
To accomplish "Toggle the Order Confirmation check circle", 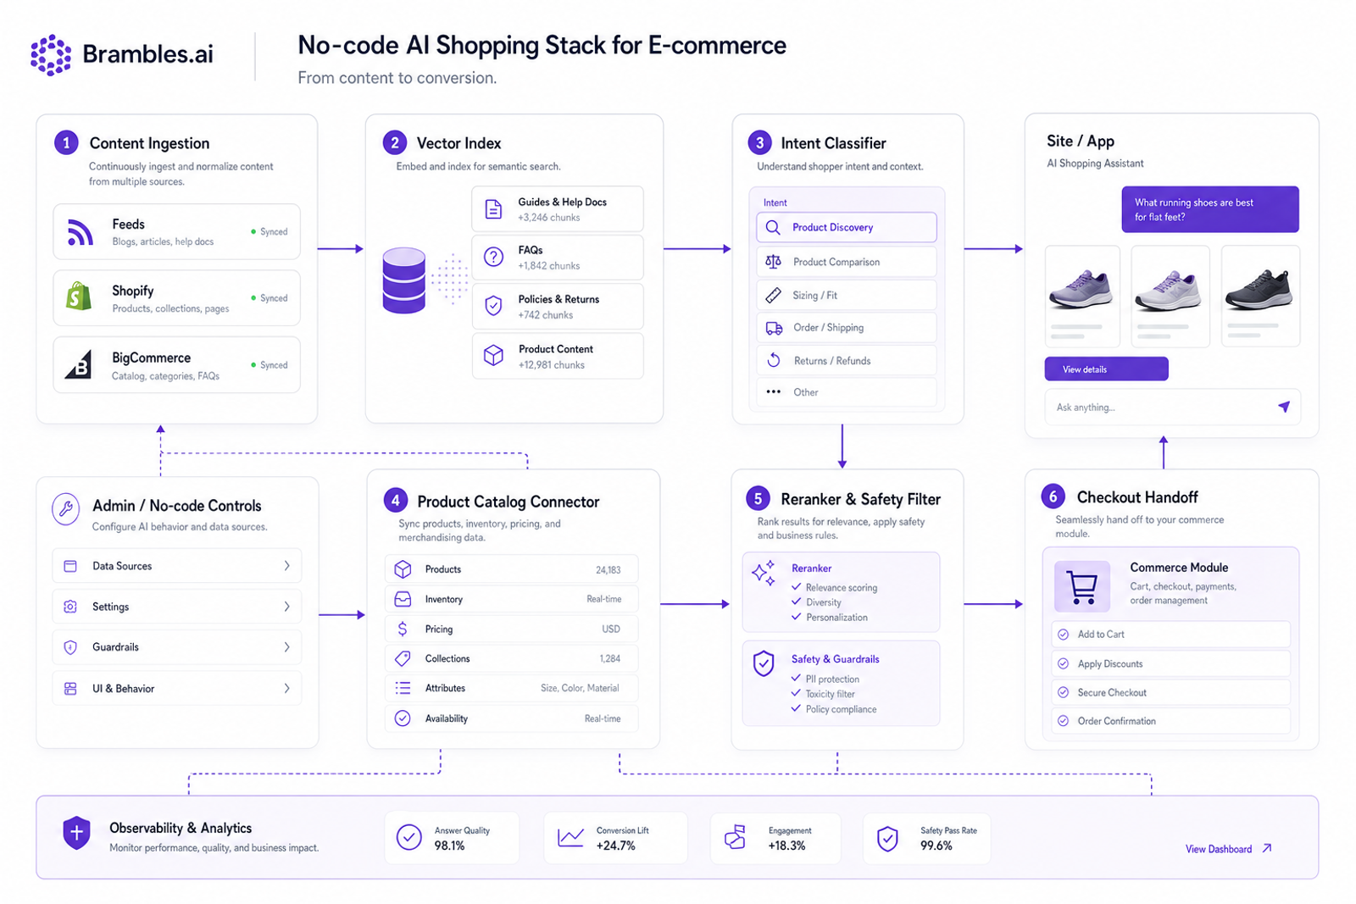I will (x=1064, y=721).
